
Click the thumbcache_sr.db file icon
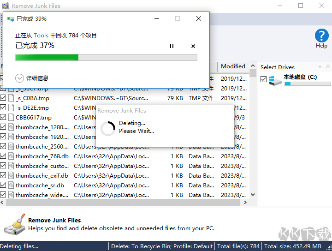[x=11, y=185]
